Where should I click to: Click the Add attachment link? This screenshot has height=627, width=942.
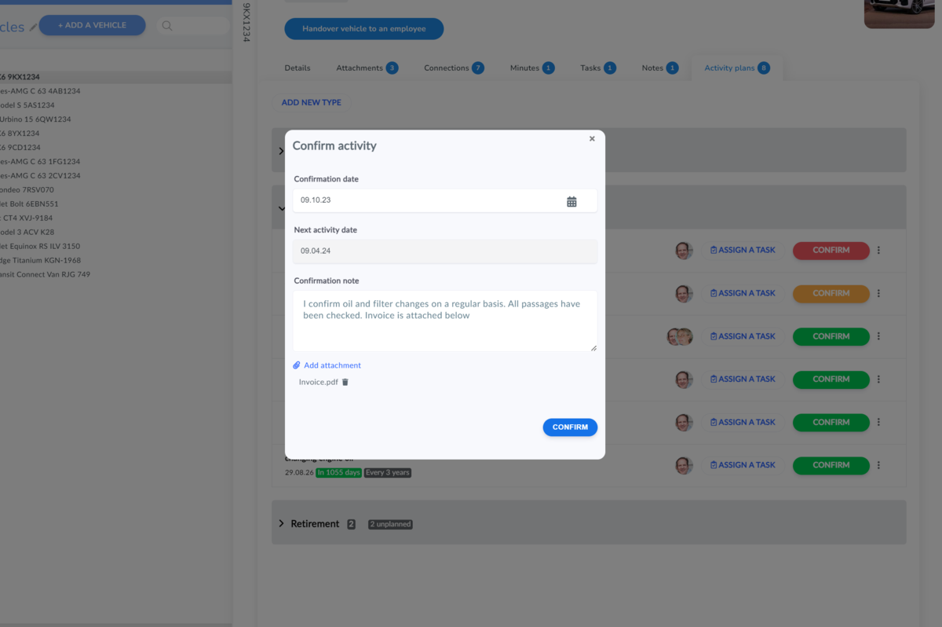pyautogui.click(x=327, y=365)
